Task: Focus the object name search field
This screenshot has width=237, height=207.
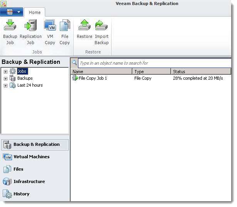Action: (x=154, y=63)
